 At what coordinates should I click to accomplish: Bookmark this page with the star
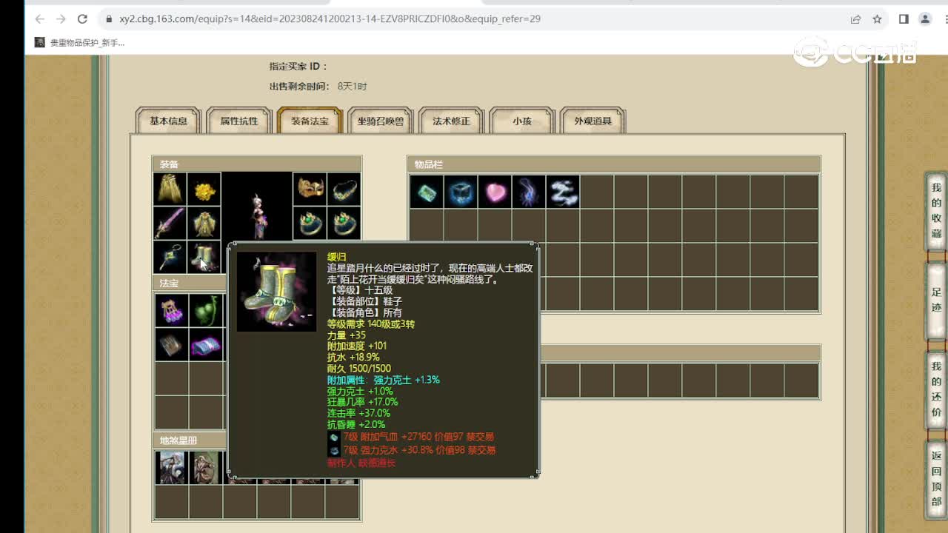(x=877, y=19)
